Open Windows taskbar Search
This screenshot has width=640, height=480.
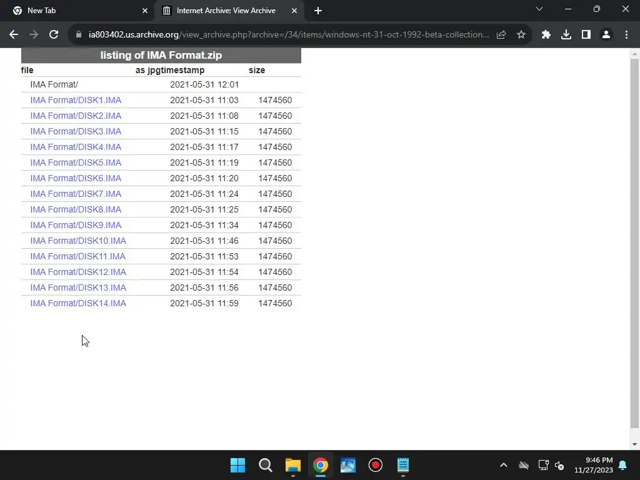pos(265,465)
